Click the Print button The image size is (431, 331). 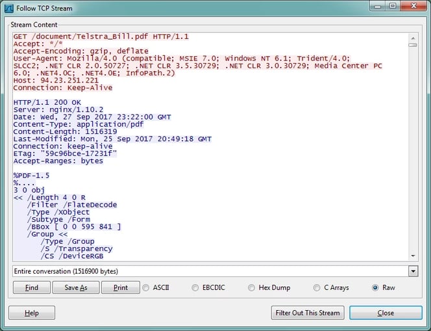pos(120,287)
